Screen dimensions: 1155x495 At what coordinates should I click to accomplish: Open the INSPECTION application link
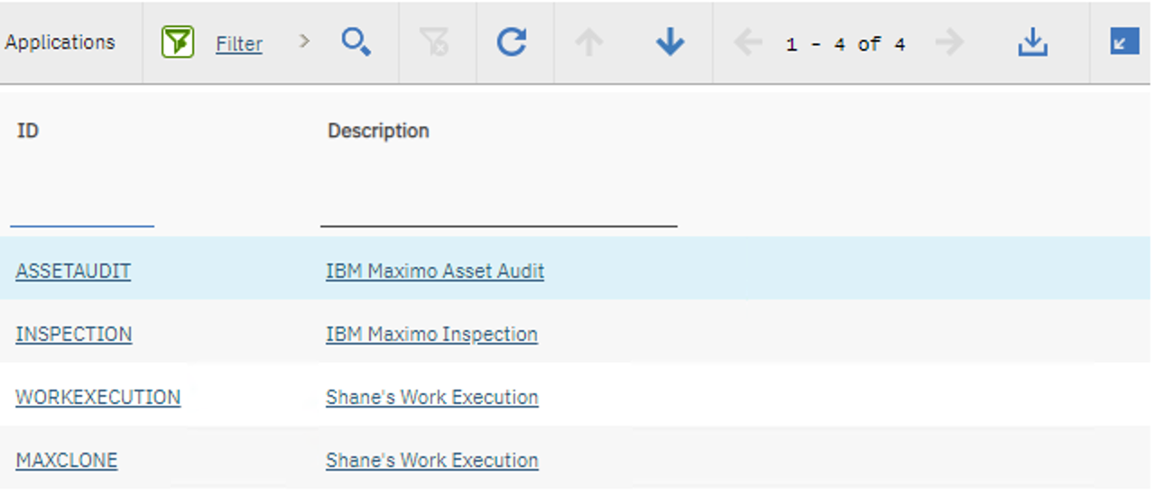(x=74, y=335)
